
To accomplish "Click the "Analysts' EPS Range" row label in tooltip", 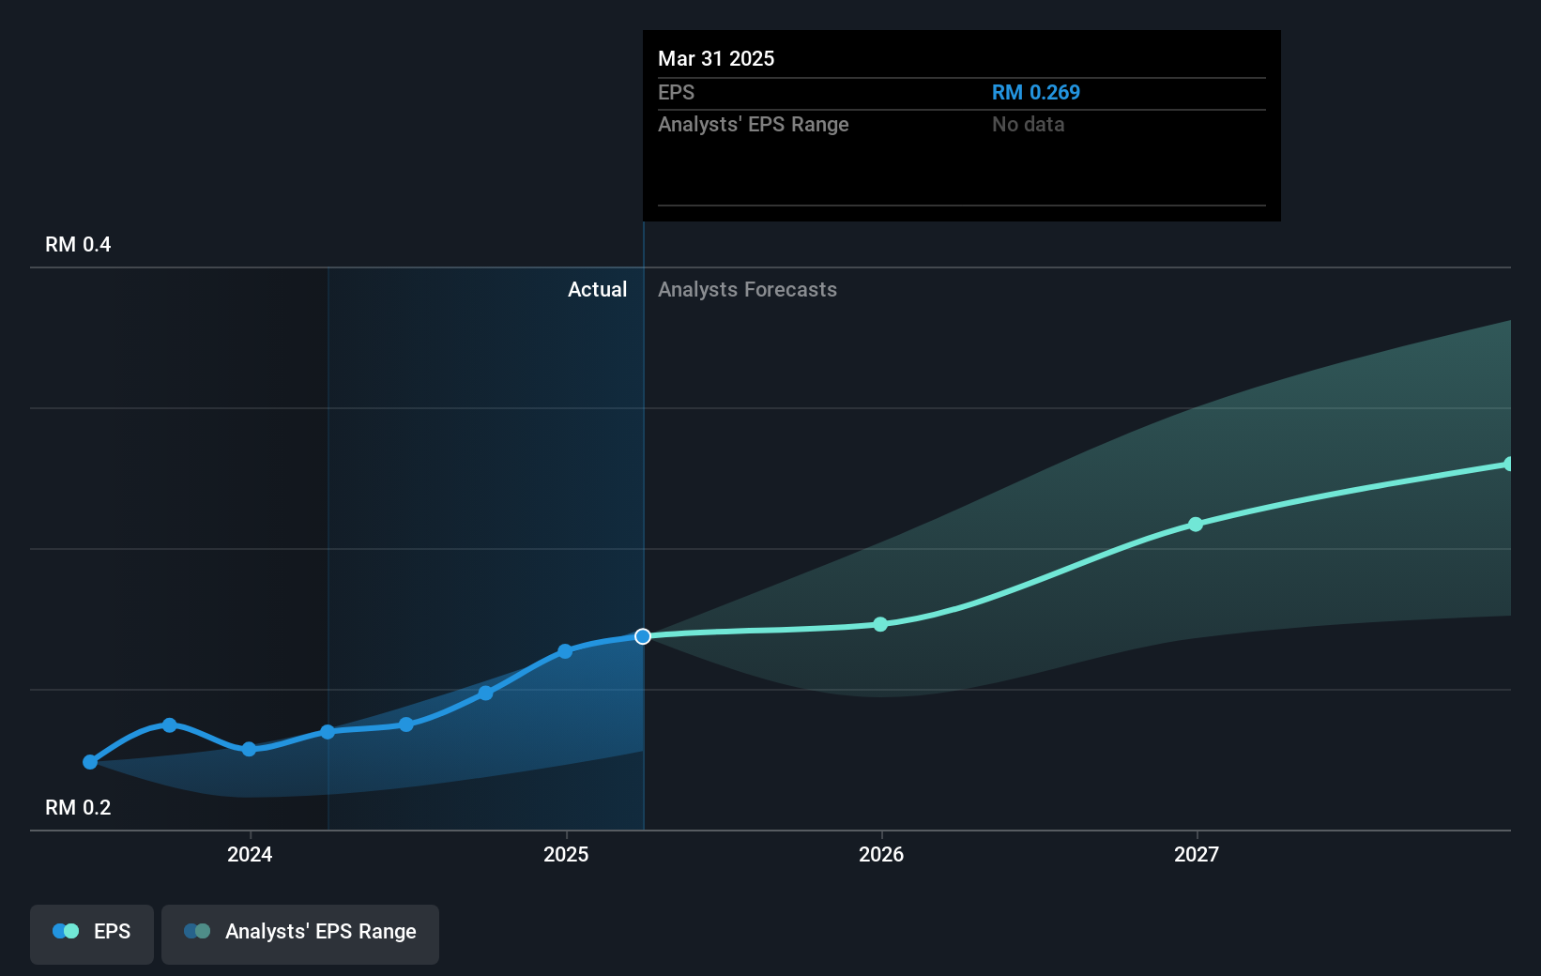I will coord(754,124).
